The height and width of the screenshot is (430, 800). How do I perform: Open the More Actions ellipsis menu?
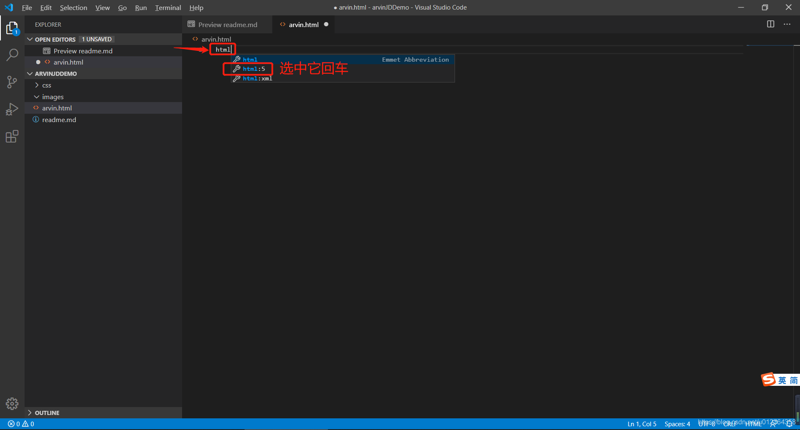(787, 24)
